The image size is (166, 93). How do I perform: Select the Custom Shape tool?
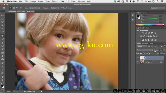coord(2,73)
